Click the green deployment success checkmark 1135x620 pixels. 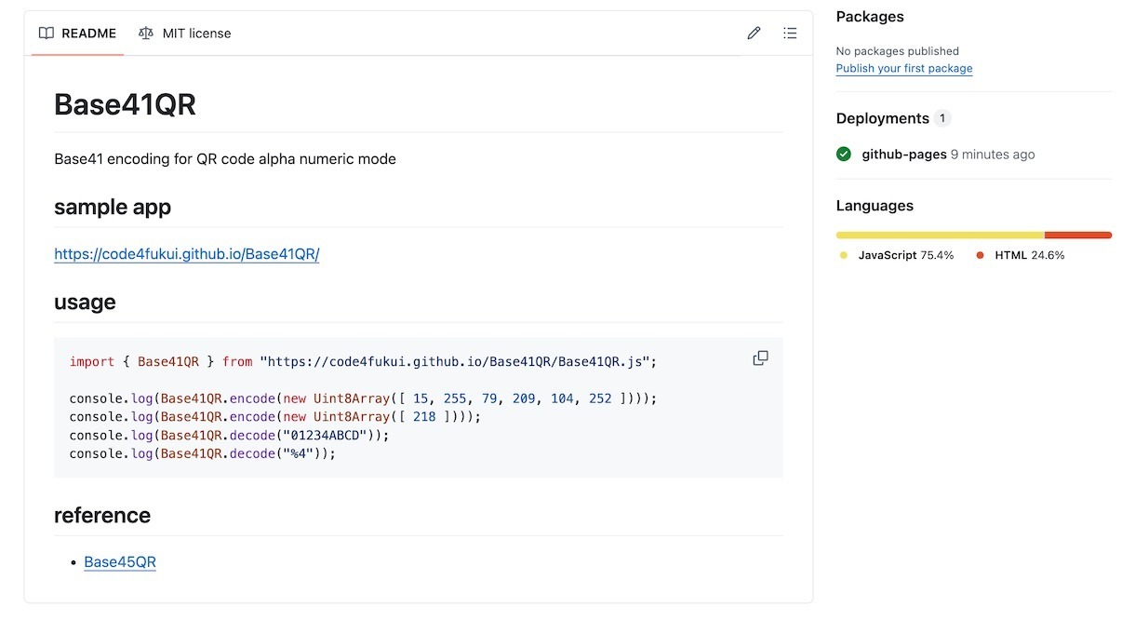[x=844, y=155]
